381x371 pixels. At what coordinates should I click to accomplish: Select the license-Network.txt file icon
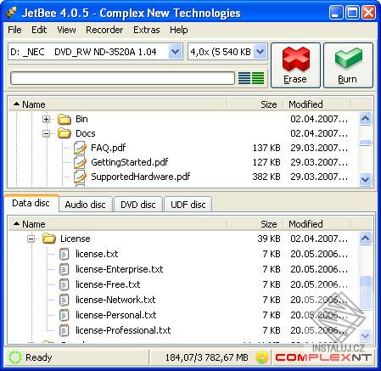(64, 300)
